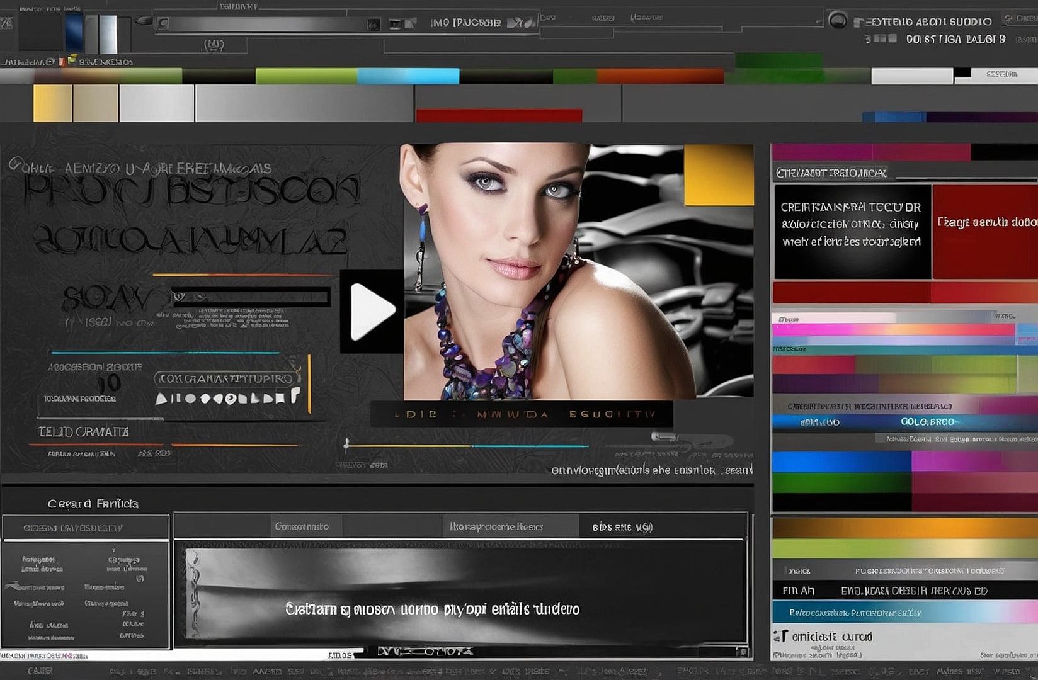The image size is (1038, 680).
Task: Click the TELID ORWATTA label
Action: click(x=83, y=432)
